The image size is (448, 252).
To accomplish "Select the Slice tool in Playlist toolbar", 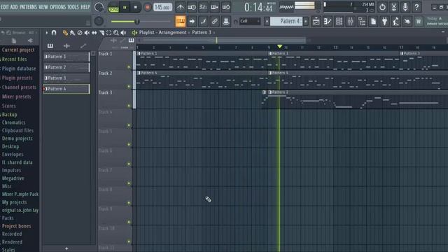I will pos(101,33).
